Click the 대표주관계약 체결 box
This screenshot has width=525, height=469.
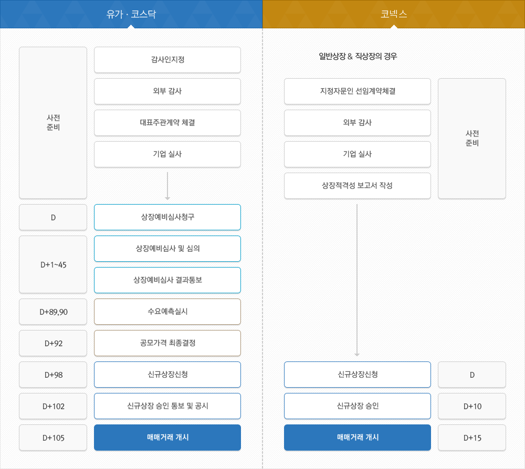167,123
